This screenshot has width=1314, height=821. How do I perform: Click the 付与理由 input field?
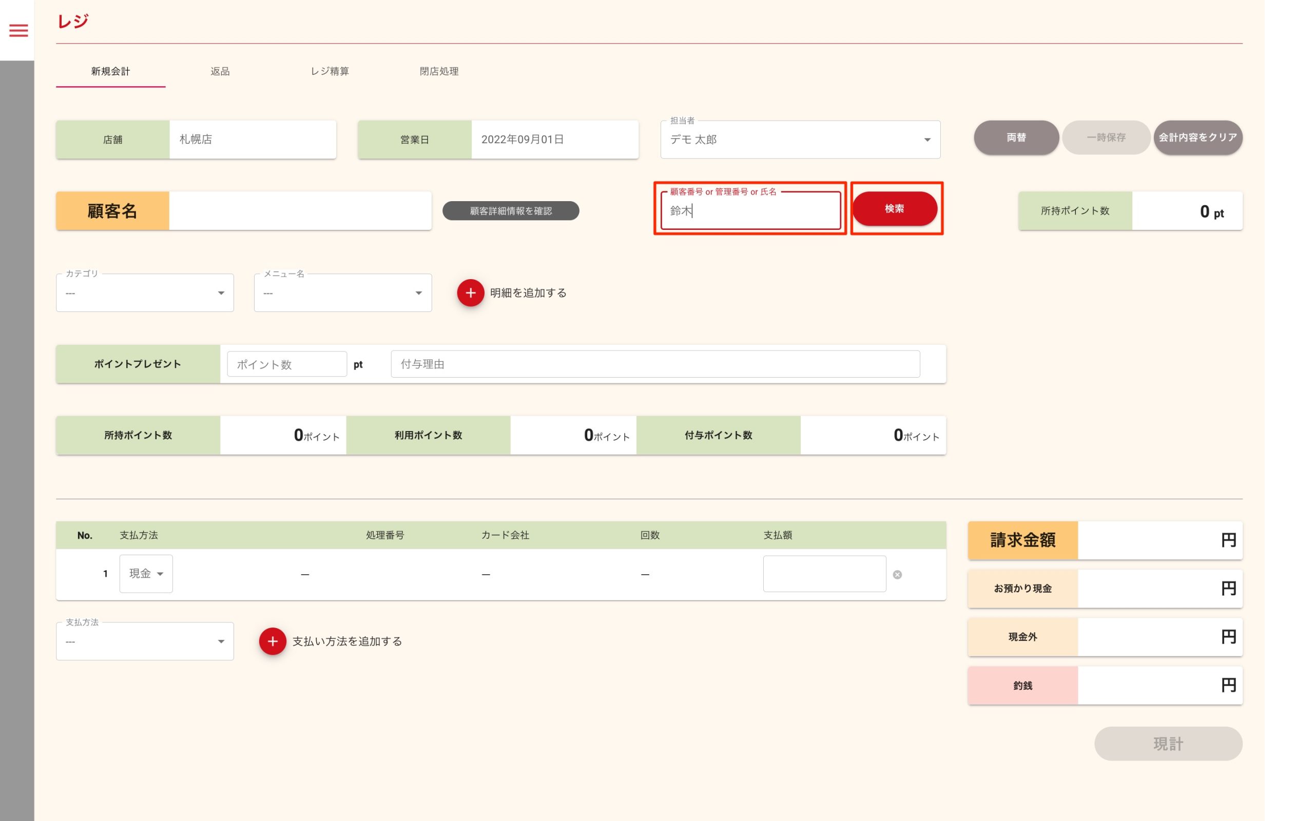point(655,364)
